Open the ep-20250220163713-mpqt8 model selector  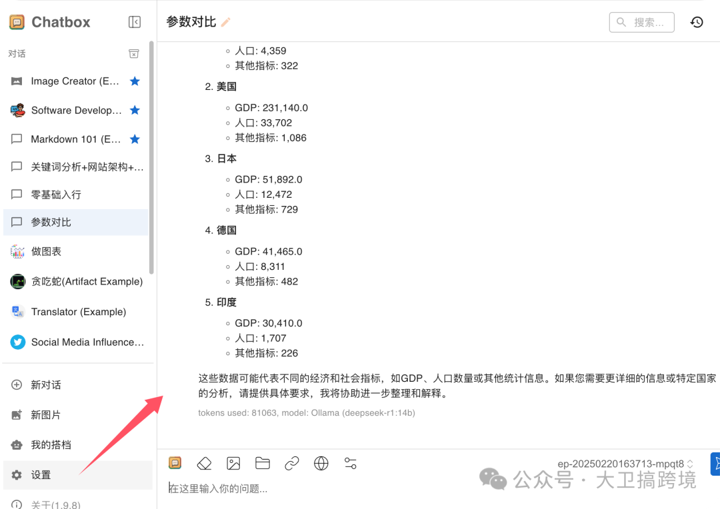point(622,464)
